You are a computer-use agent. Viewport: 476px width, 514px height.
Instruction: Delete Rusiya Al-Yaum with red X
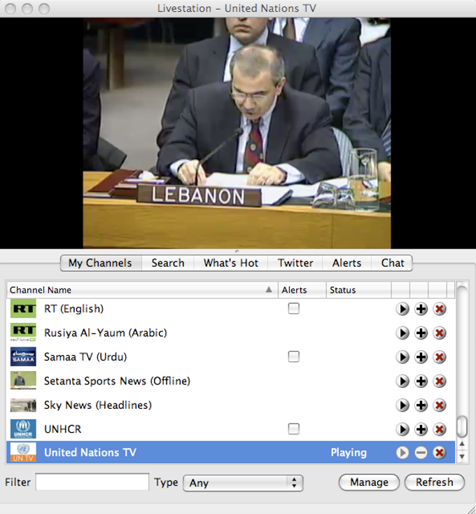(x=440, y=333)
